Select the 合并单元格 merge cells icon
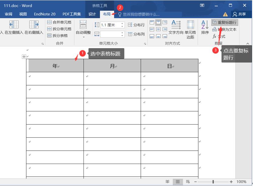 point(49,22)
